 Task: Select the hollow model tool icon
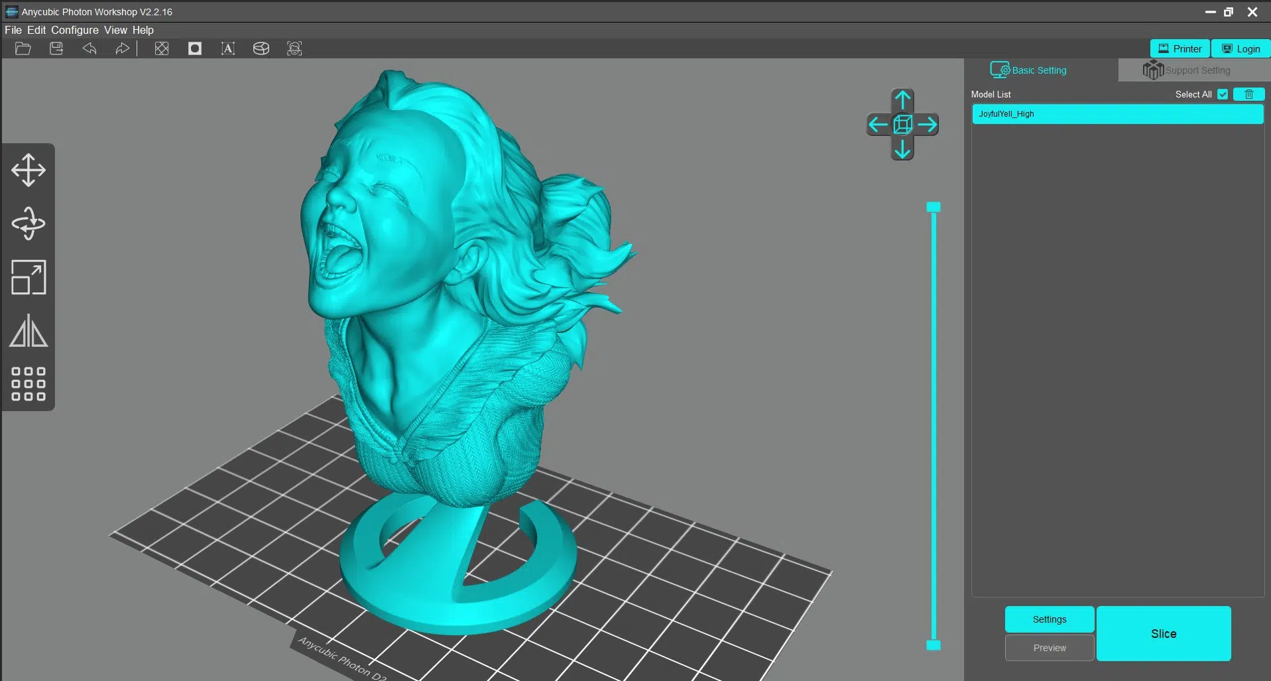162,48
